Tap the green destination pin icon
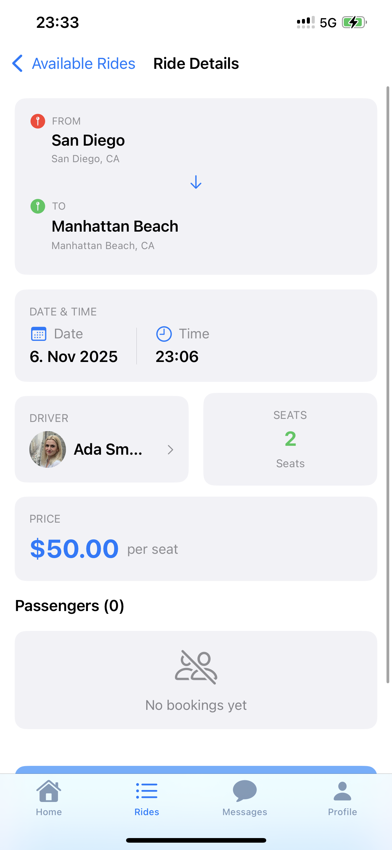 pos(38,206)
